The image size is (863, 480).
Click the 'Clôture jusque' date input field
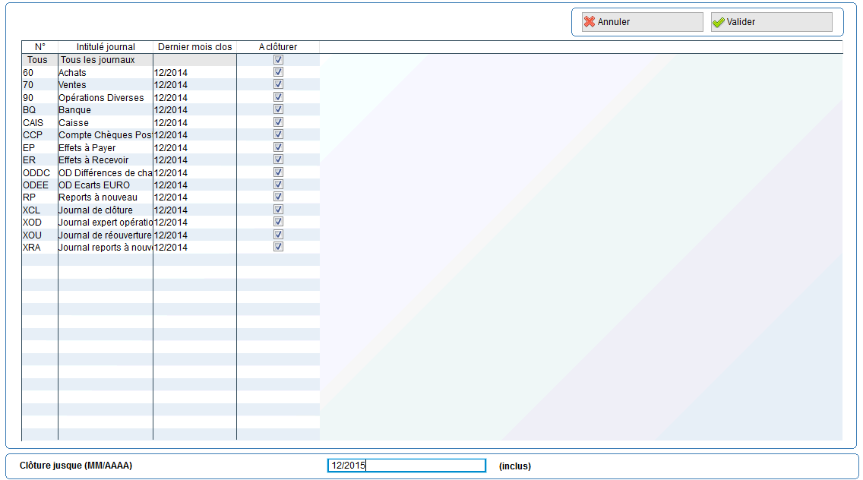click(x=406, y=466)
